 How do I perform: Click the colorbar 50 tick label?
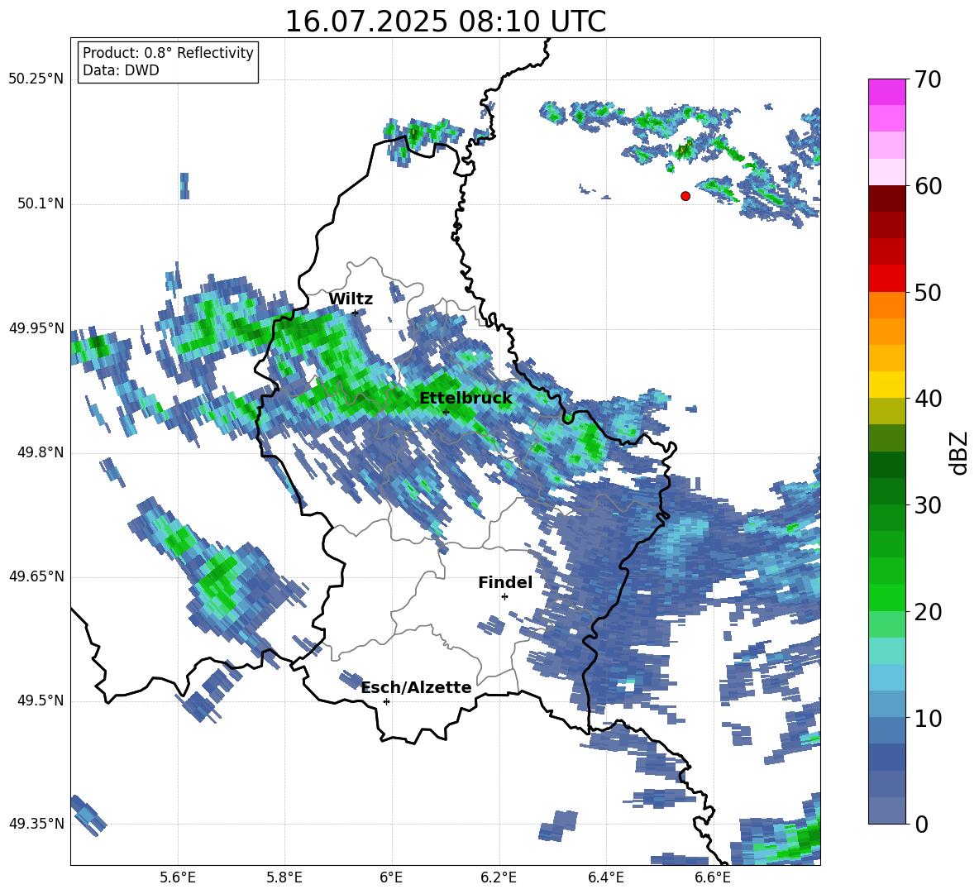pyautogui.click(x=928, y=293)
